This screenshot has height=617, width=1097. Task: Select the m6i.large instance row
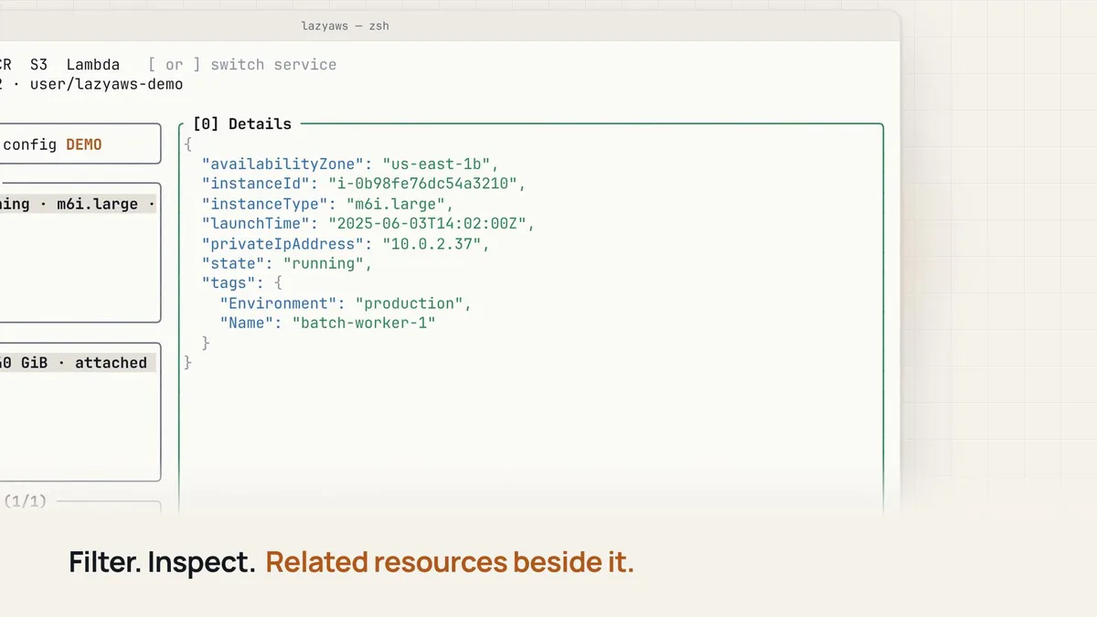point(79,204)
